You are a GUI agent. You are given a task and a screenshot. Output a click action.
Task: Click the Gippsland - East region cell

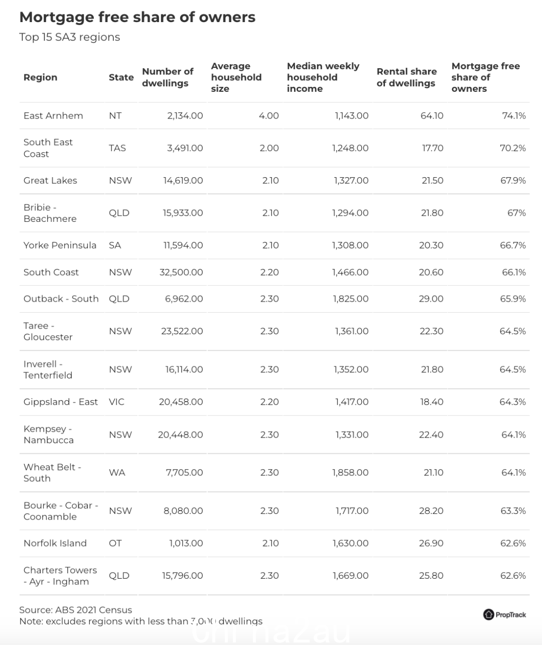click(x=61, y=402)
